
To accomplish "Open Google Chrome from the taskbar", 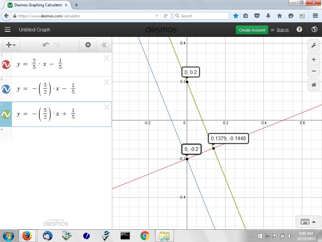I will (x=145, y=236).
